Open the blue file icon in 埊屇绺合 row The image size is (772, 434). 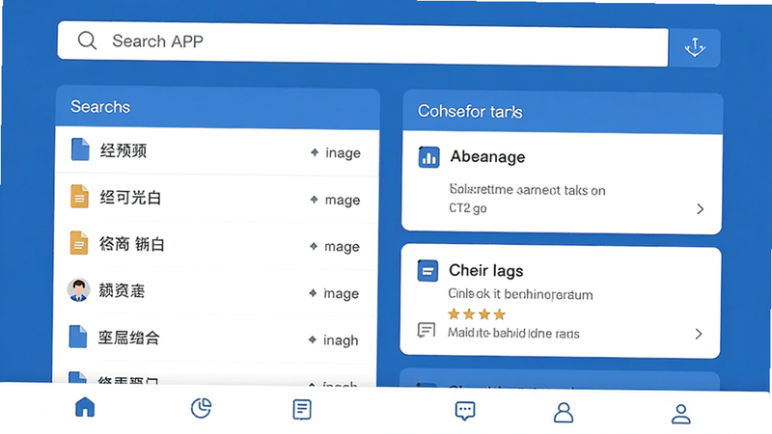(x=78, y=337)
